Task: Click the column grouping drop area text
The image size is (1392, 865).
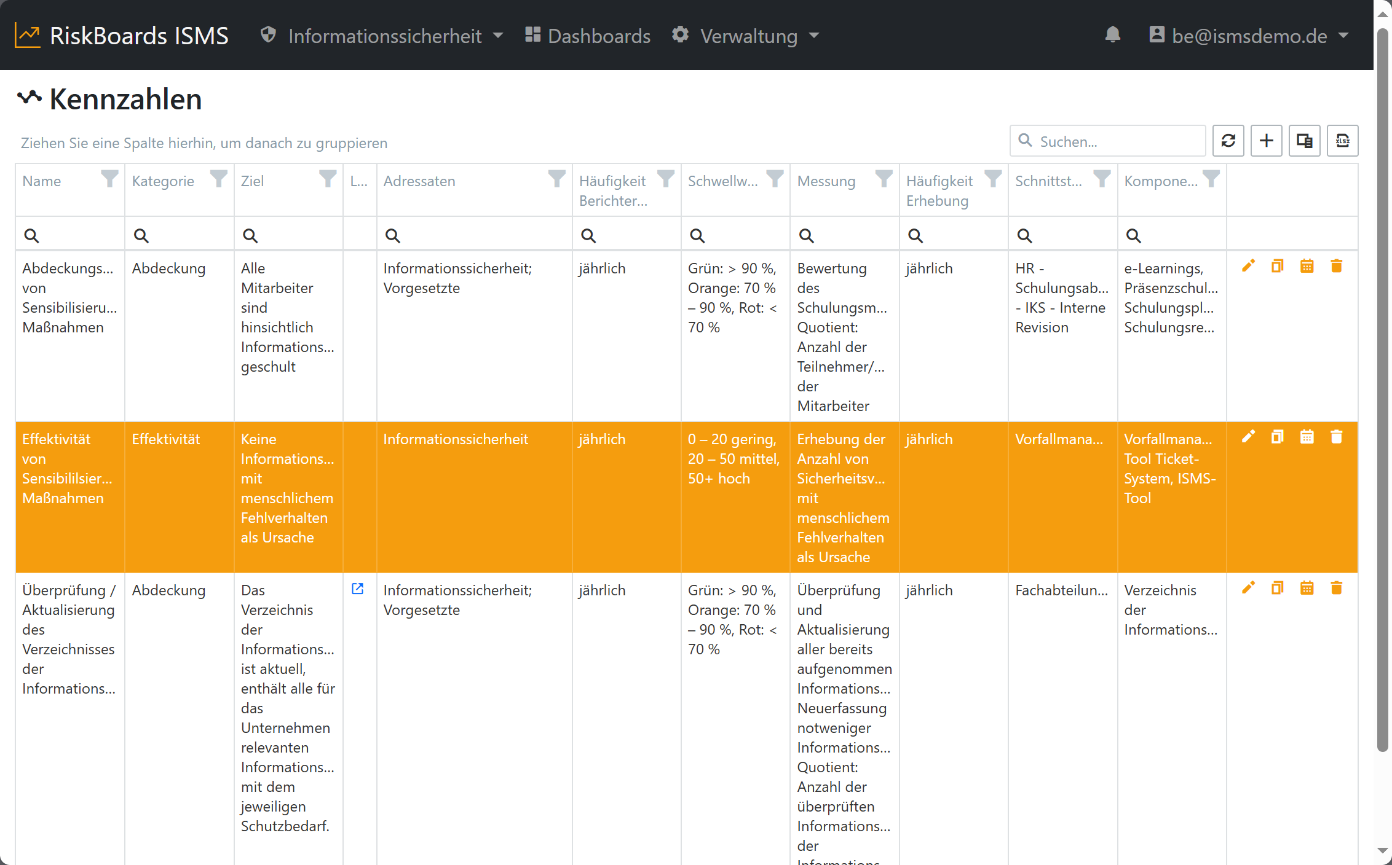Action: (204, 143)
